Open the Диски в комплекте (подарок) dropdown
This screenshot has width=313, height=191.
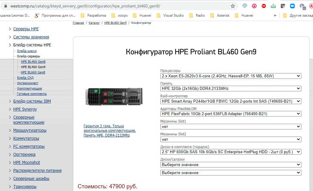click(230, 152)
